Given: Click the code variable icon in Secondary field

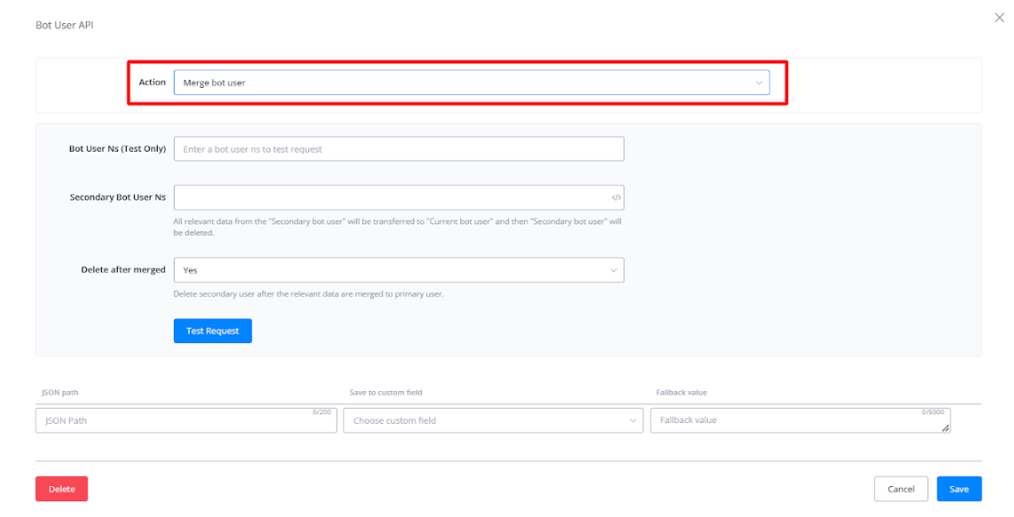Looking at the screenshot, I should (x=616, y=198).
